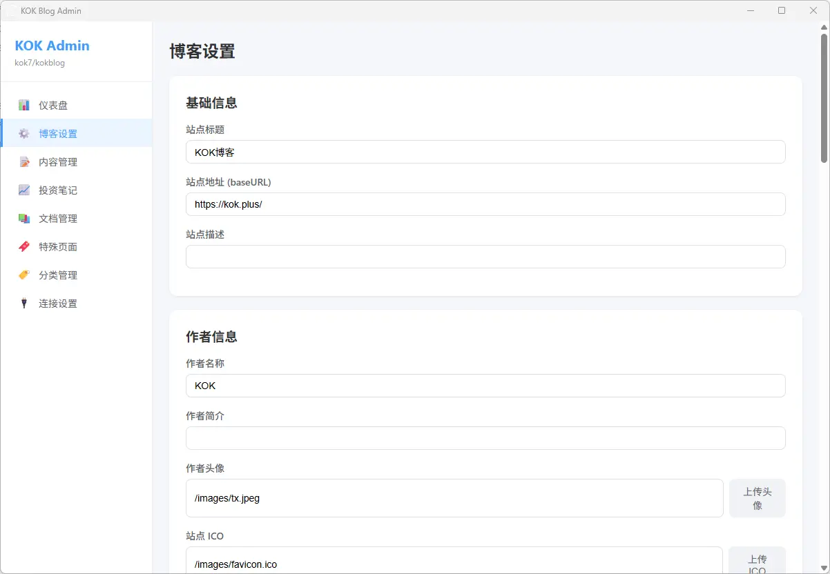Focus the 站点标题 input field
Viewport: 830px width, 574px height.
[485, 152]
